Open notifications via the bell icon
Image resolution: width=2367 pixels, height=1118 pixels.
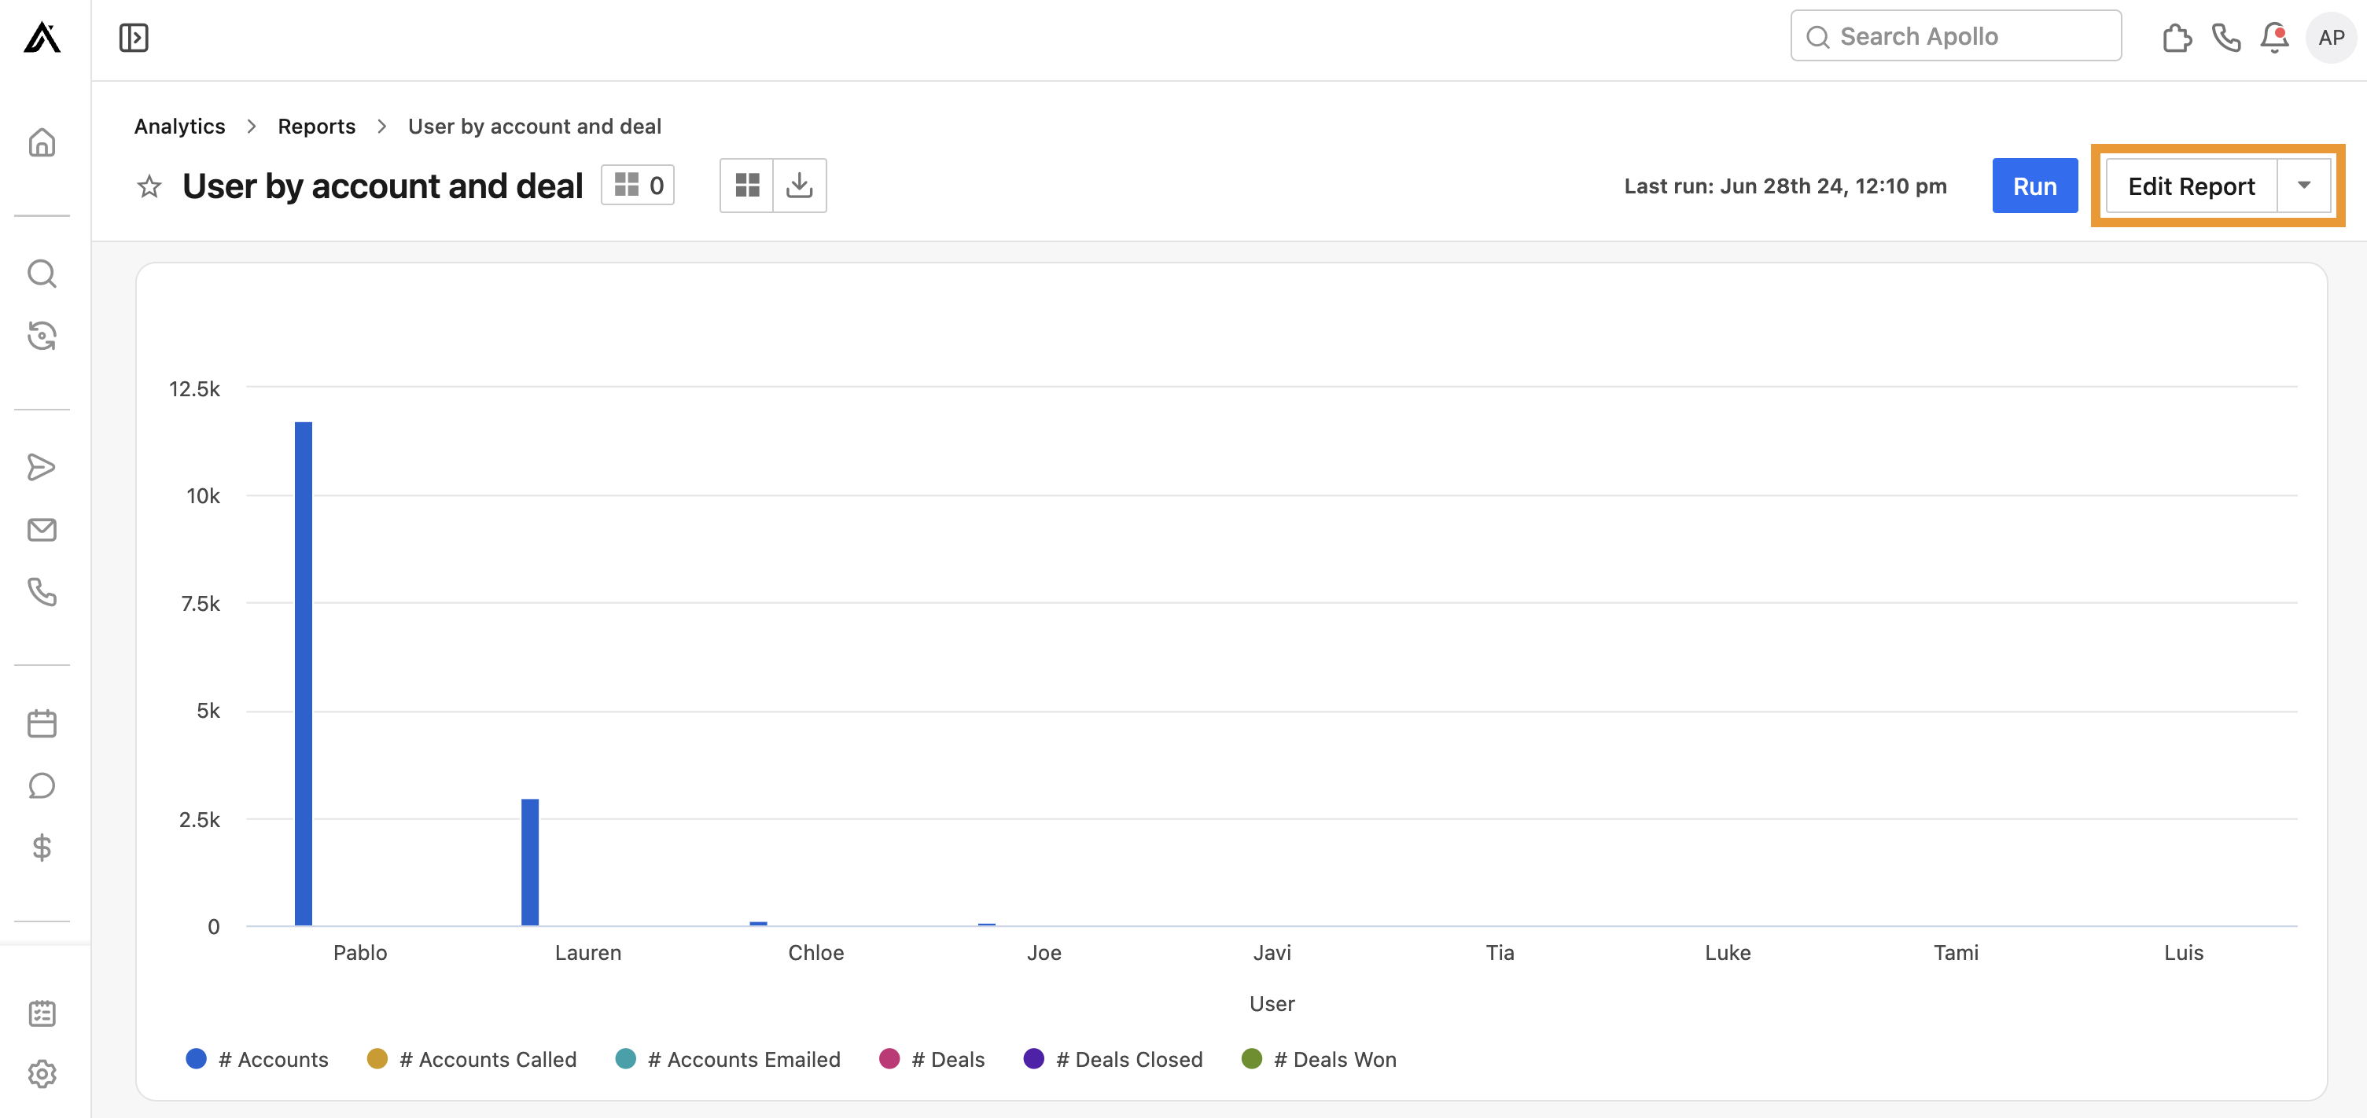tap(2276, 37)
